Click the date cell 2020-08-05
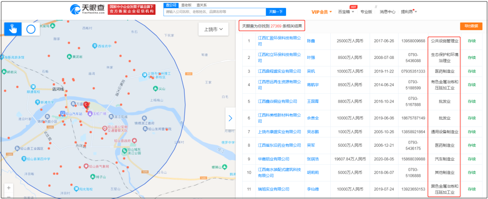Screen dimensions: 488x199 pyautogui.click(x=384, y=159)
